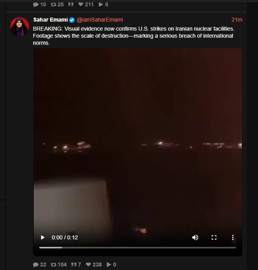This screenshot has width=258, height=270.
Task: Play the video in Sahar Emami's tweet
Action: 42,237
